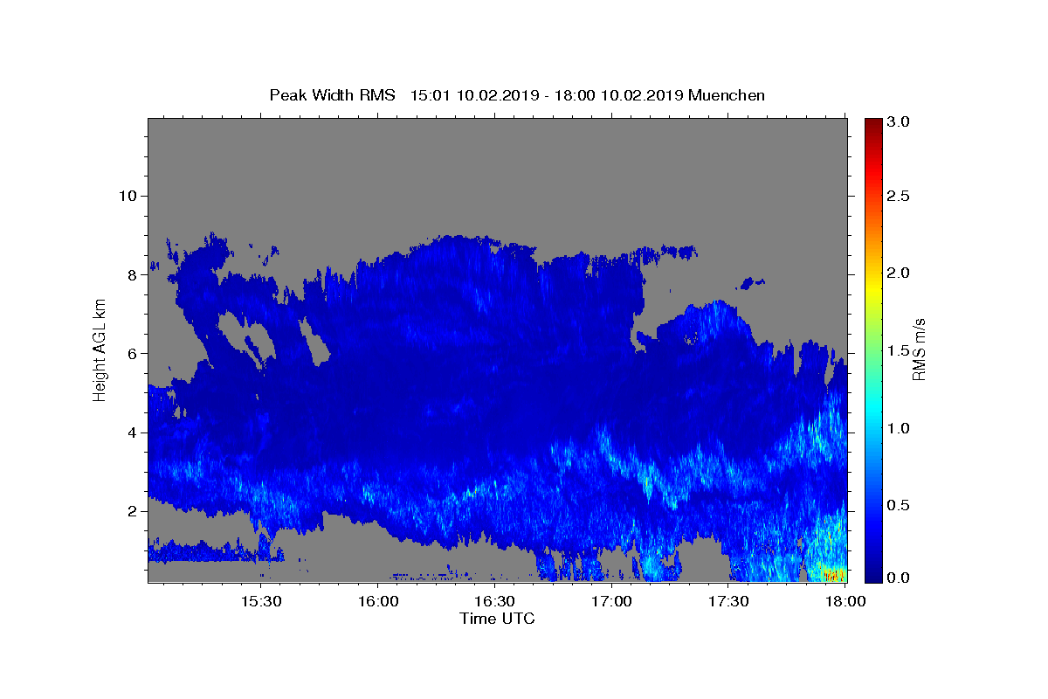This screenshot has height=699, width=1048.
Task: Click the 17:00 time tick label
Action: coord(611,602)
